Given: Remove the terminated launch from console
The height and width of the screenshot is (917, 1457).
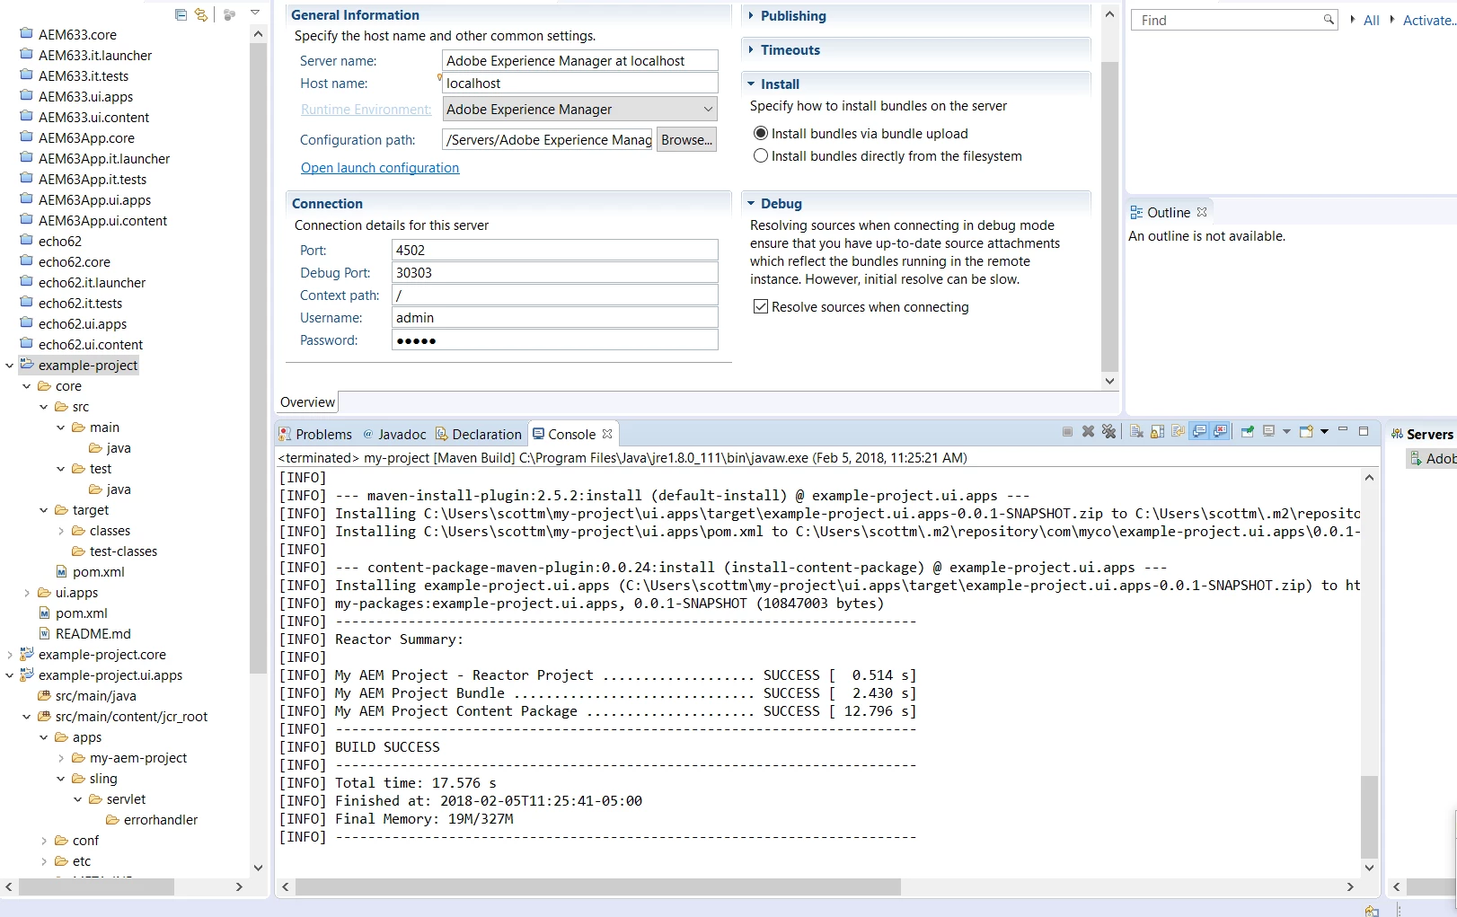Looking at the screenshot, I should click(1088, 432).
